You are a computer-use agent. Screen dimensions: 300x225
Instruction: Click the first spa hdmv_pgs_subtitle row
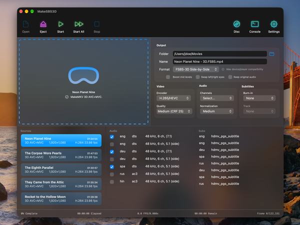(x=219, y=156)
